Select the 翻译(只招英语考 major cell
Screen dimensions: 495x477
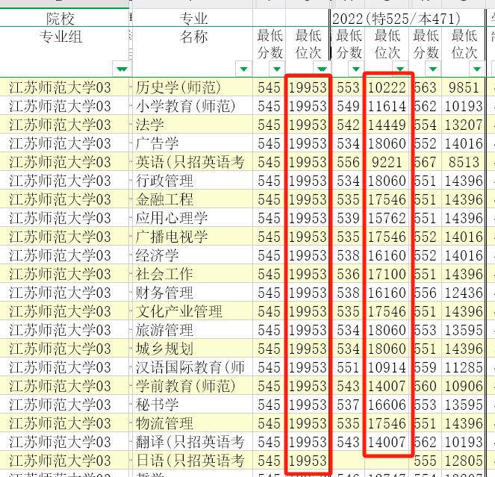click(193, 442)
